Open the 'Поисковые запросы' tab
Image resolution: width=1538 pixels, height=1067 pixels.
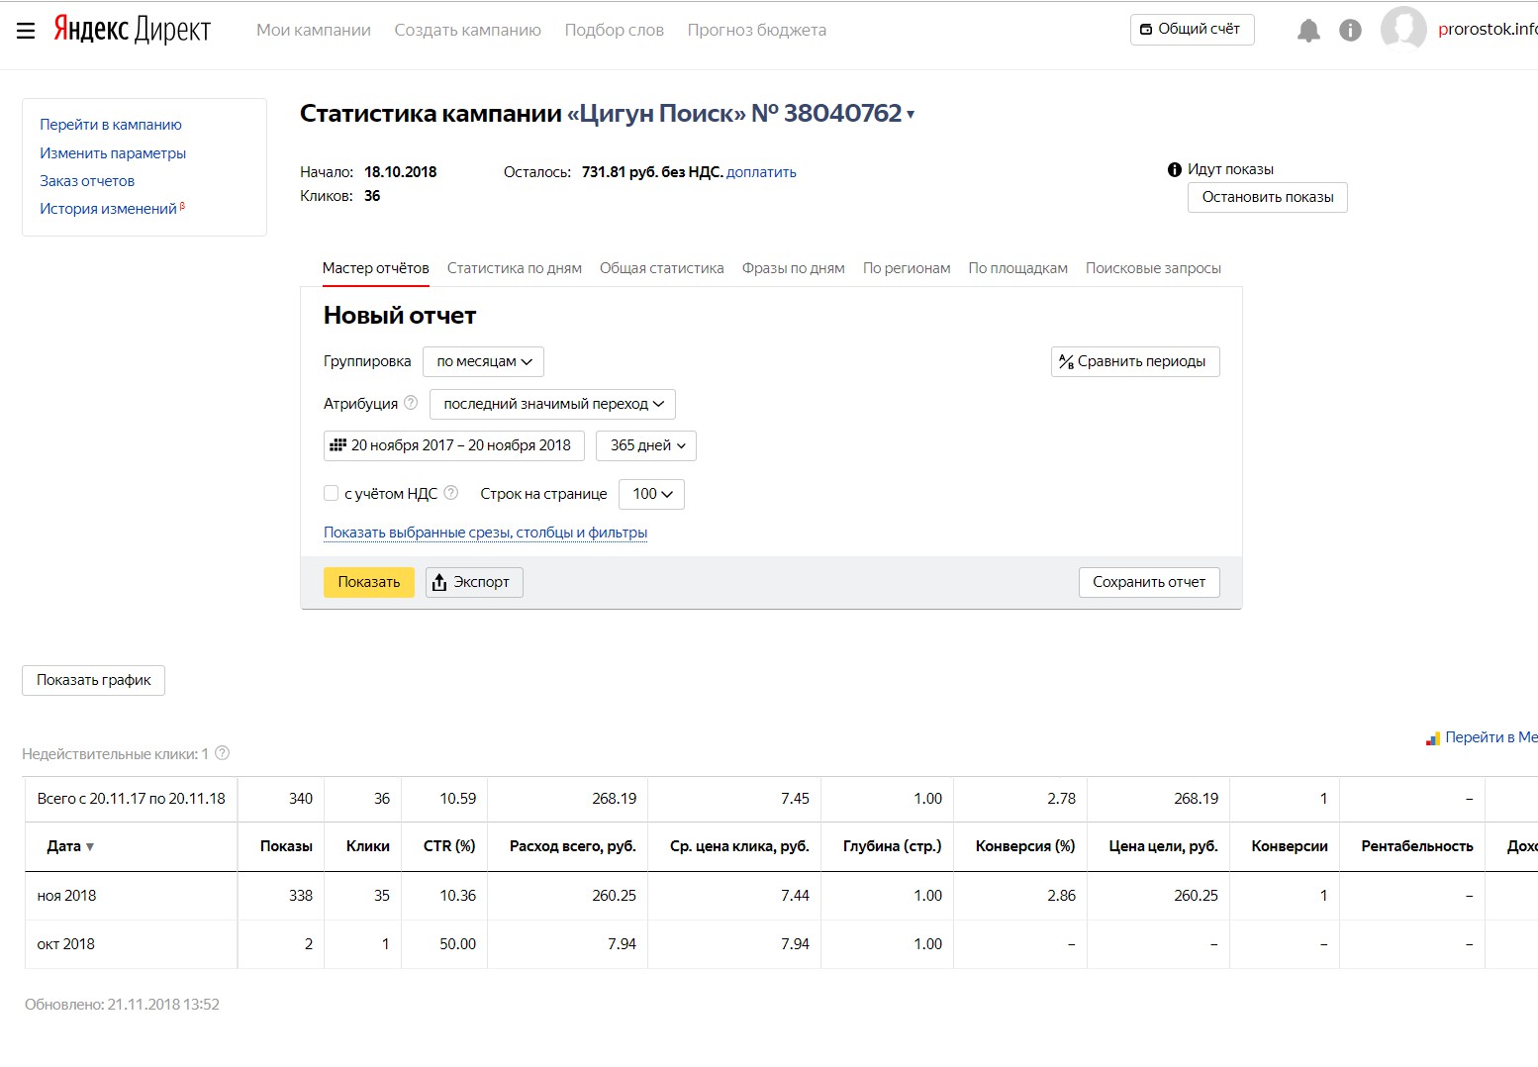click(x=1153, y=268)
